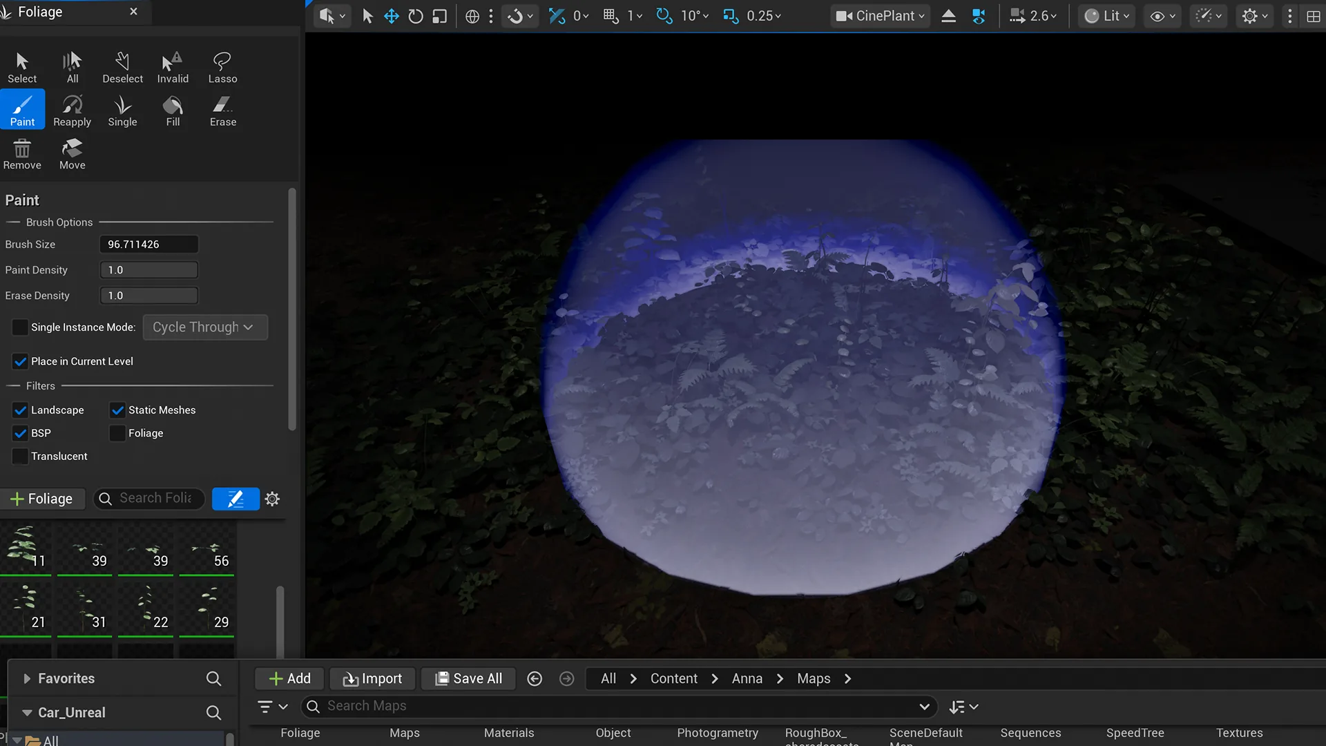Image resolution: width=1326 pixels, height=746 pixels.
Task: Open foliage view options gear
Action: coord(272,499)
